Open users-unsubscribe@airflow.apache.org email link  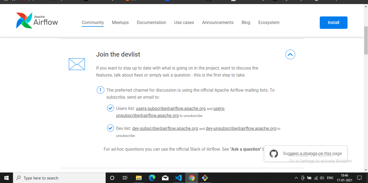click(x=147, y=116)
